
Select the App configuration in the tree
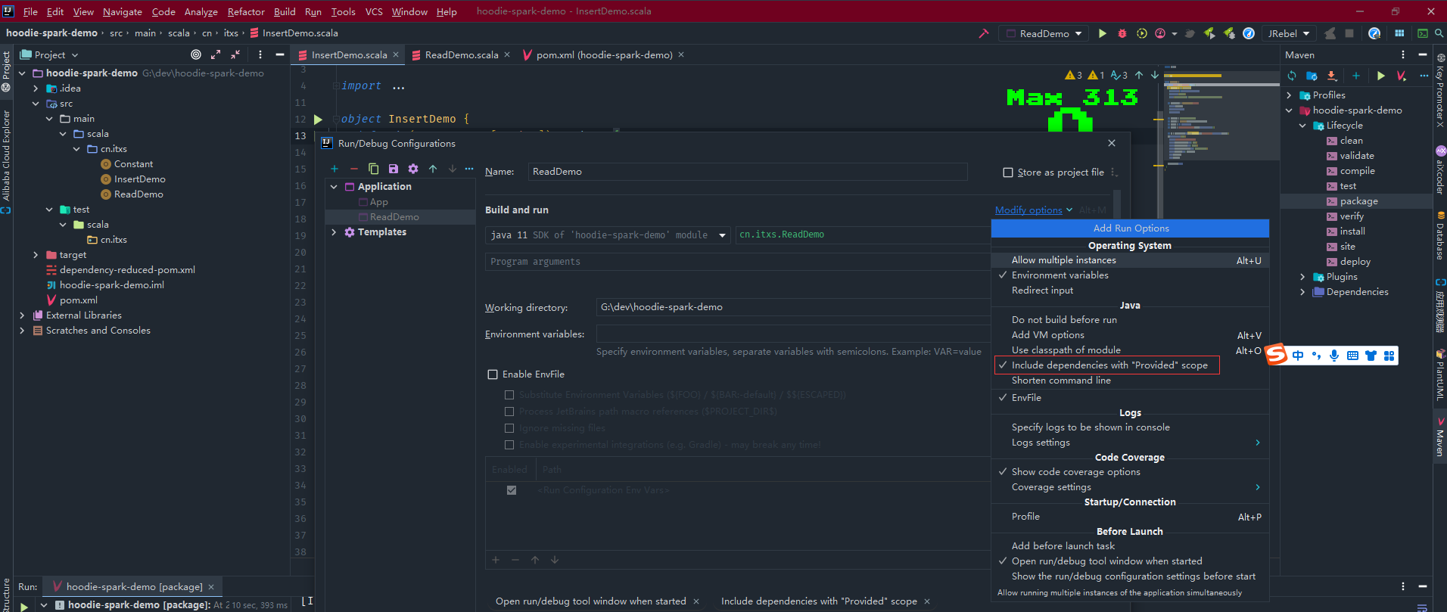pos(378,202)
